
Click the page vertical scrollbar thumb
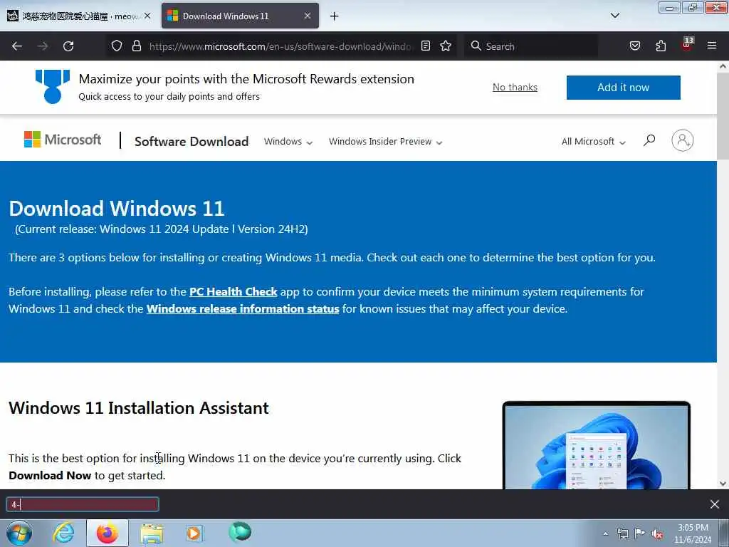[x=723, y=116]
